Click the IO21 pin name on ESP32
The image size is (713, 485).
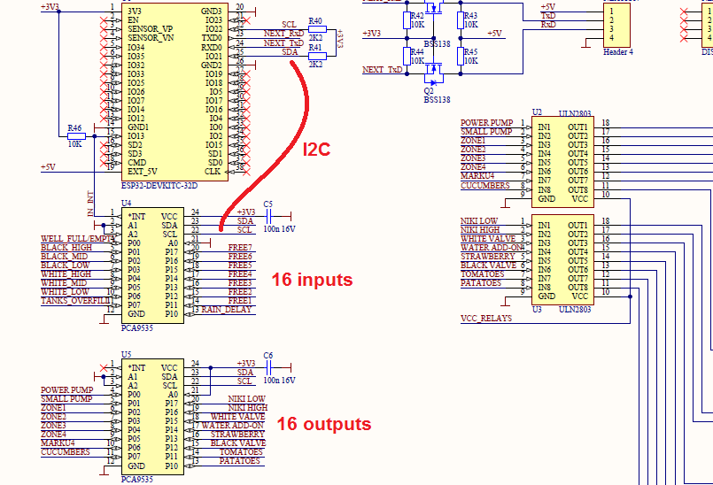point(213,57)
